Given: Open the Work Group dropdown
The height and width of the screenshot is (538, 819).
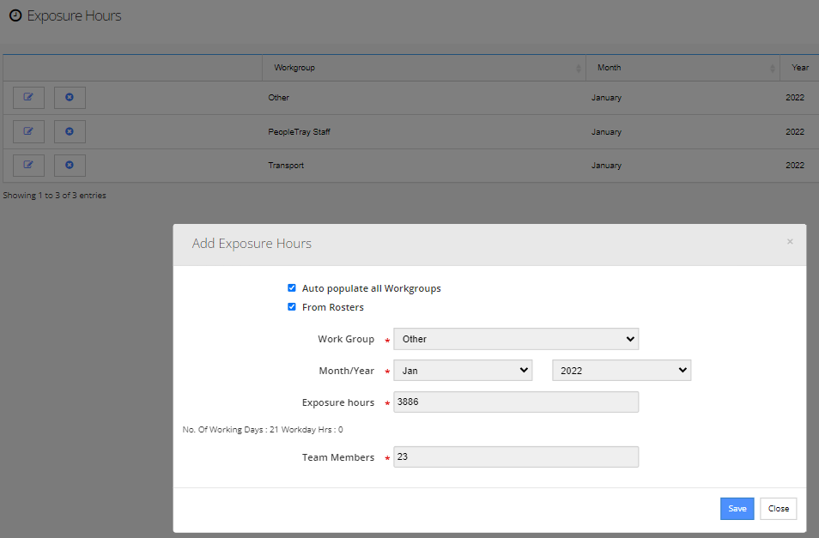Looking at the screenshot, I should (516, 339).
